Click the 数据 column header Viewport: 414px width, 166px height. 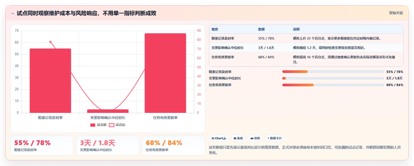(x=261, y=29)
